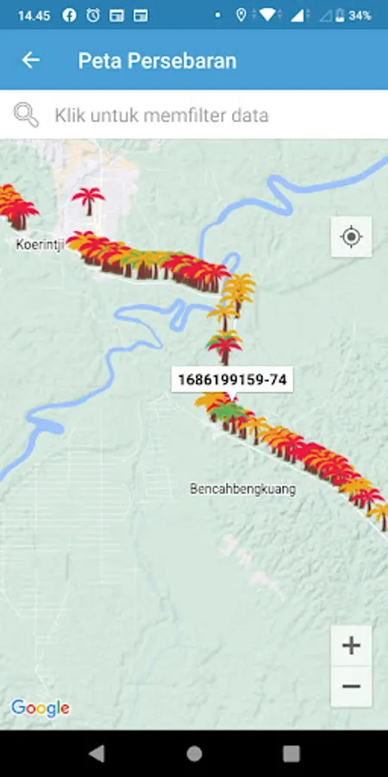The height and width of the screenshot is (777, 388).
Task: Tap the Google logo on map
Action: point(40,709)
